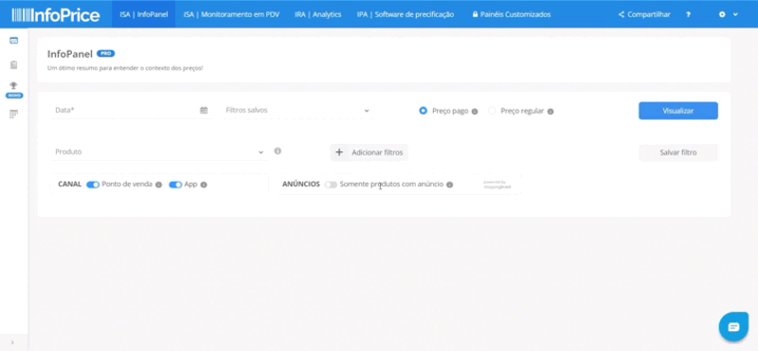The image size is (758, 351).
Task: Open the chat support bubble
Action: 733,326
